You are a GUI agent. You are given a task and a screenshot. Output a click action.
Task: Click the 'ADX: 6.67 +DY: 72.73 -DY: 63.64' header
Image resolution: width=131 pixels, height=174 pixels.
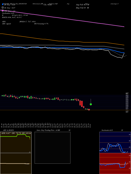16,133
